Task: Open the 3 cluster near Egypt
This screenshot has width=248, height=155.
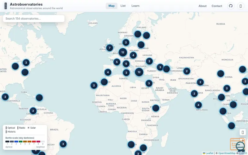Action: (149, 83)
